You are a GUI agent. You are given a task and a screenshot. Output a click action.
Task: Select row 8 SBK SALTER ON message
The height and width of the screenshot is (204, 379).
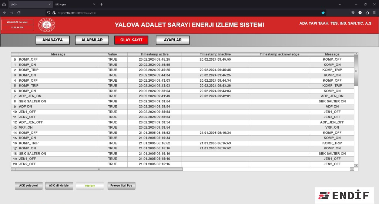coord(33,101)
